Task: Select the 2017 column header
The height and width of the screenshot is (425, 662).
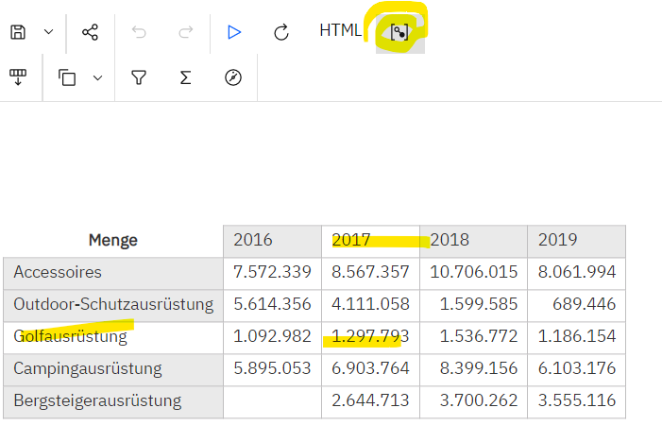Action: tap(370, 240)
